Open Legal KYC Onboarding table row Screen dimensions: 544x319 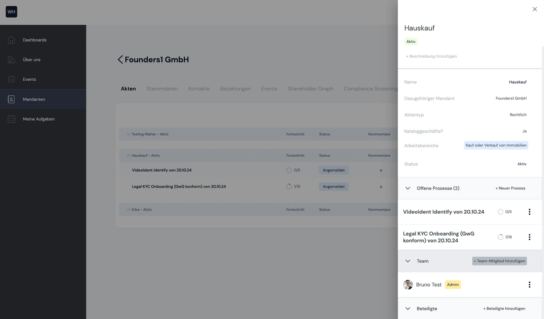coord(179,187)
